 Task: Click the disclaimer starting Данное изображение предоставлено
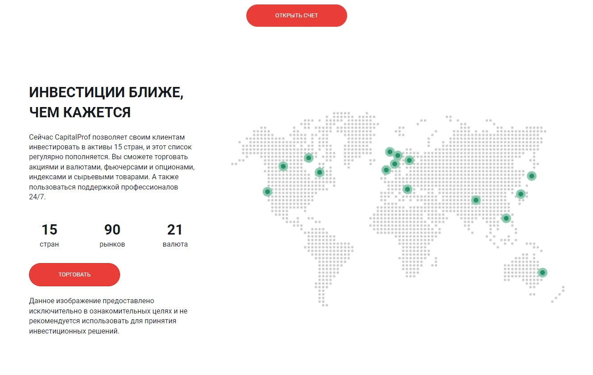point(108,316)
